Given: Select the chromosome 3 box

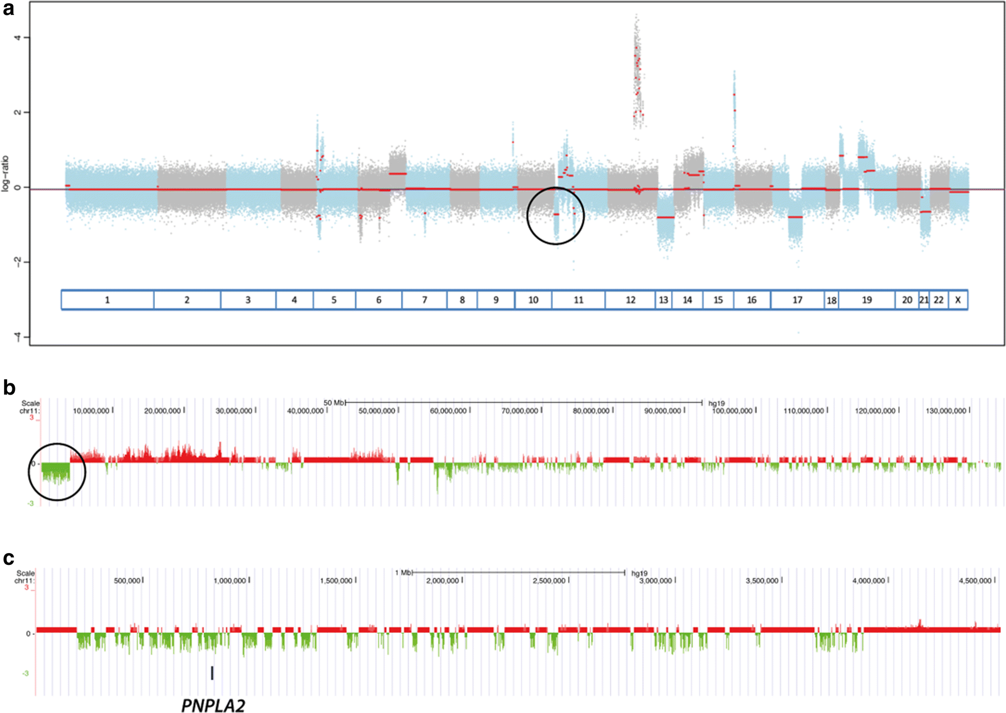Looking at the screenshot, I should 248,300.
